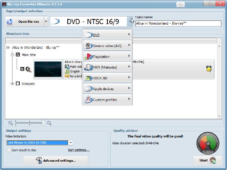Click the MKV (Matroska) icon
The width and height of the screenshot is (227, 170).
pos(88,67)
